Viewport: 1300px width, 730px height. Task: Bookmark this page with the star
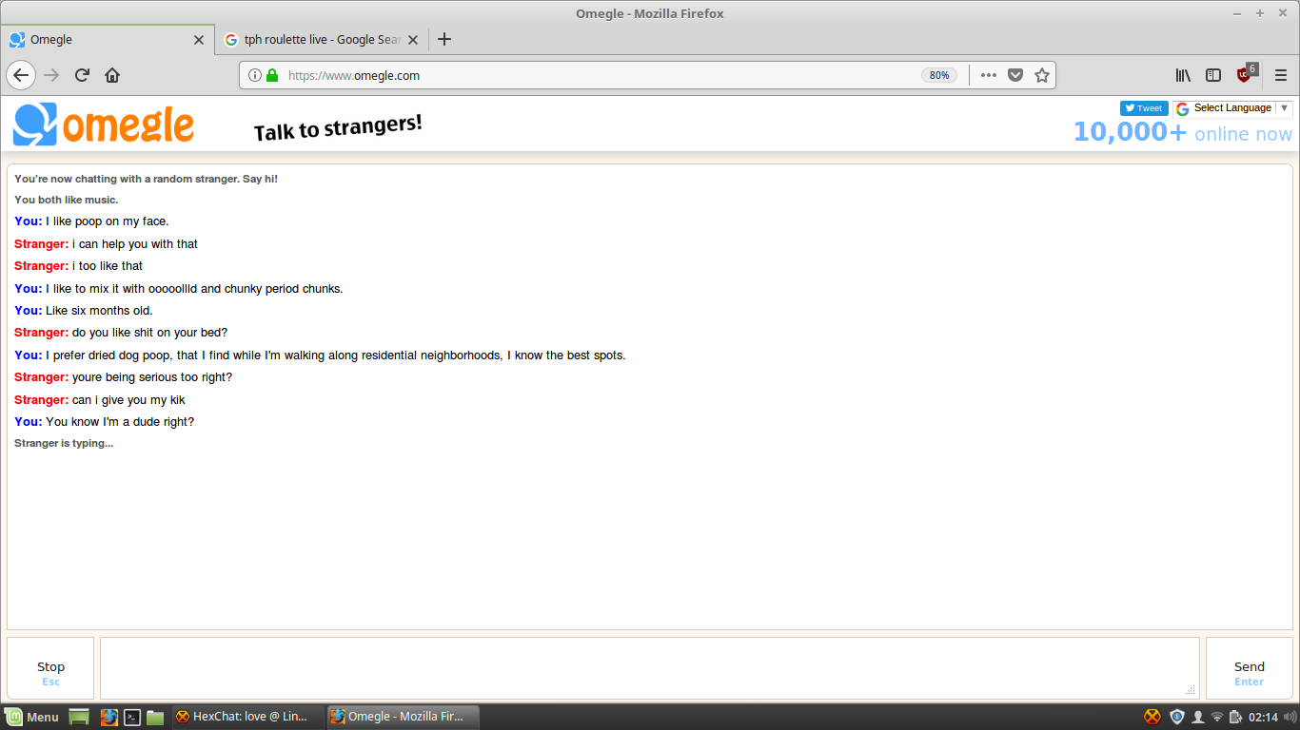click(1042, 75)
